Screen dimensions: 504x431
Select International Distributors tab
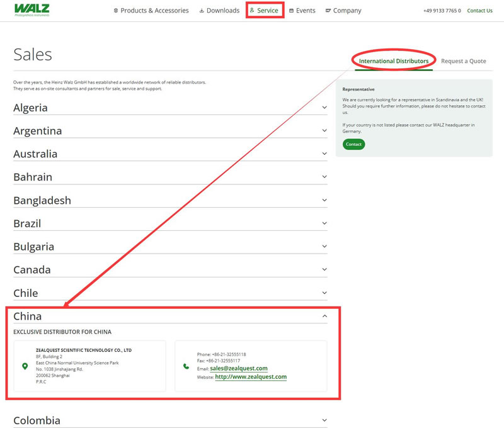point(394,61)
